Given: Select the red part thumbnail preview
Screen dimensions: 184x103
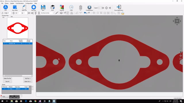Looking at the screenshot, I should tap(18, 28).
